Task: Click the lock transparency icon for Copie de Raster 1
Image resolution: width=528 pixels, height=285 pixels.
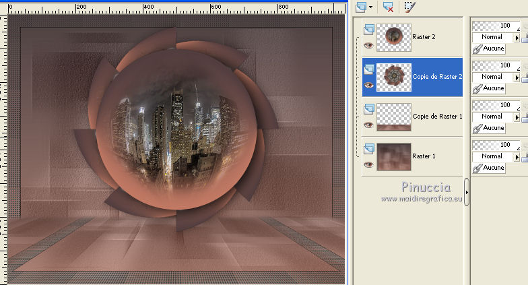Action: (525, 119)
